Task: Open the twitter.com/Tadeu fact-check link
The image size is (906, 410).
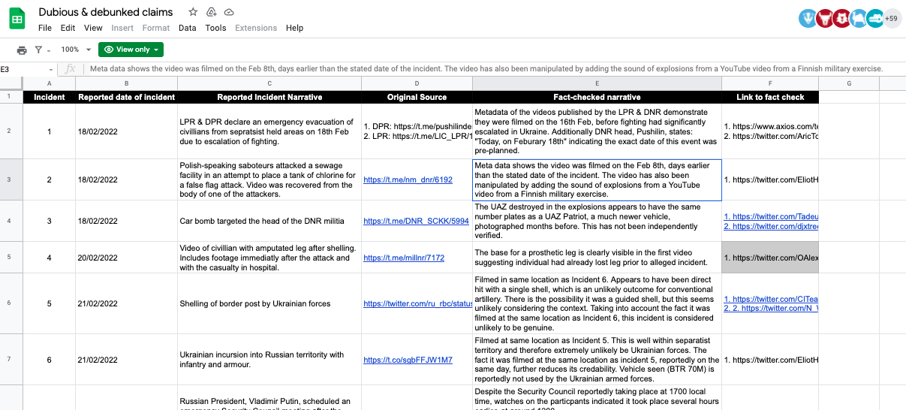Action: [771, 216]
